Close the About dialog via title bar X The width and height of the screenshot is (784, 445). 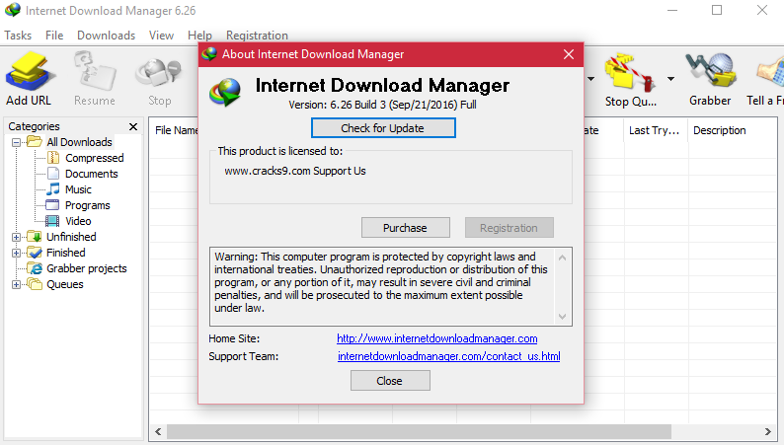569,54
